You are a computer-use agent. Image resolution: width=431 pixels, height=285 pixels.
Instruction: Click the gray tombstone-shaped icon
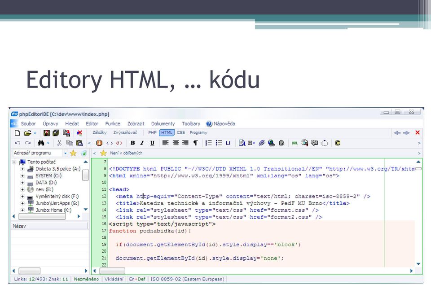(281, 143)
